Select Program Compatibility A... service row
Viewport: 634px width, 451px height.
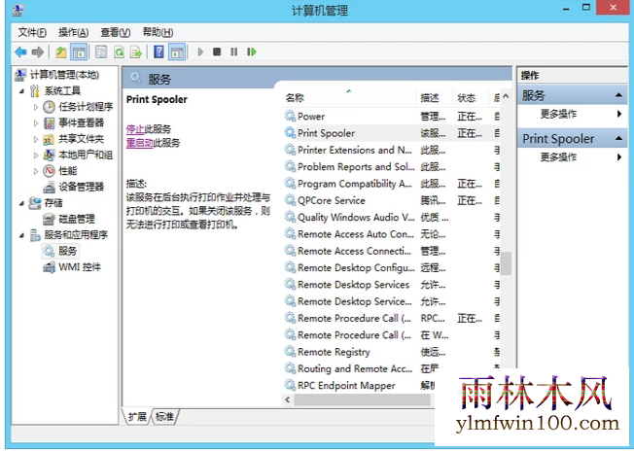[392, 184]
